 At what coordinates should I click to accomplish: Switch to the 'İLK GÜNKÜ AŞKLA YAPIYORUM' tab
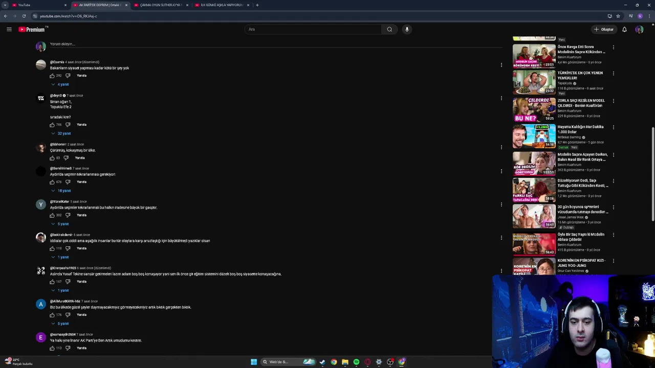[x=221, y=5]
